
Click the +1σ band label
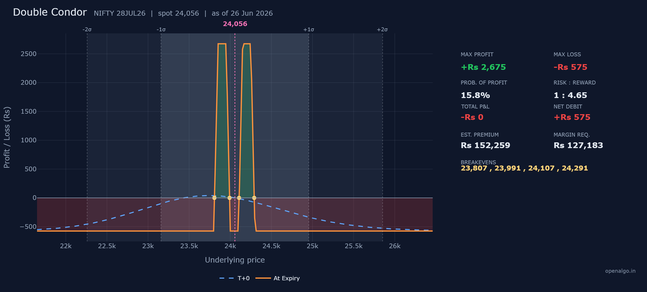click(x=309, y=29)
